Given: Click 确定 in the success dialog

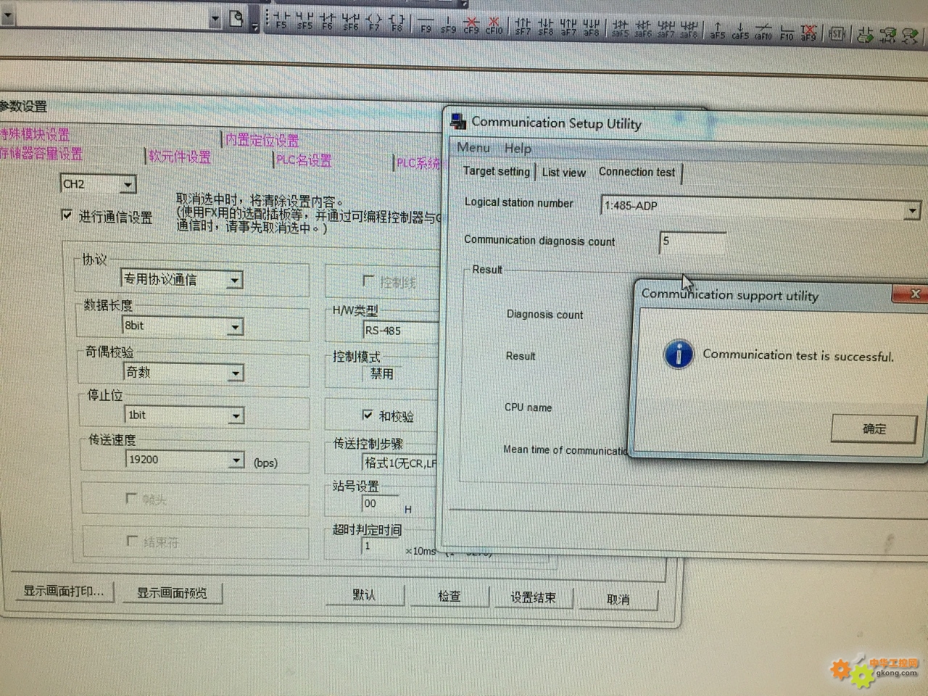Looking at the screenshot, I should pos(874,428).
